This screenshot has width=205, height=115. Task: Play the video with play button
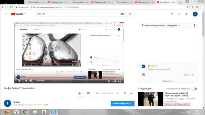tap(19, 81)
